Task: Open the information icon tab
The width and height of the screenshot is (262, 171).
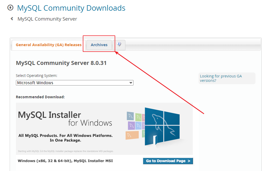Action: pos(119,45)
